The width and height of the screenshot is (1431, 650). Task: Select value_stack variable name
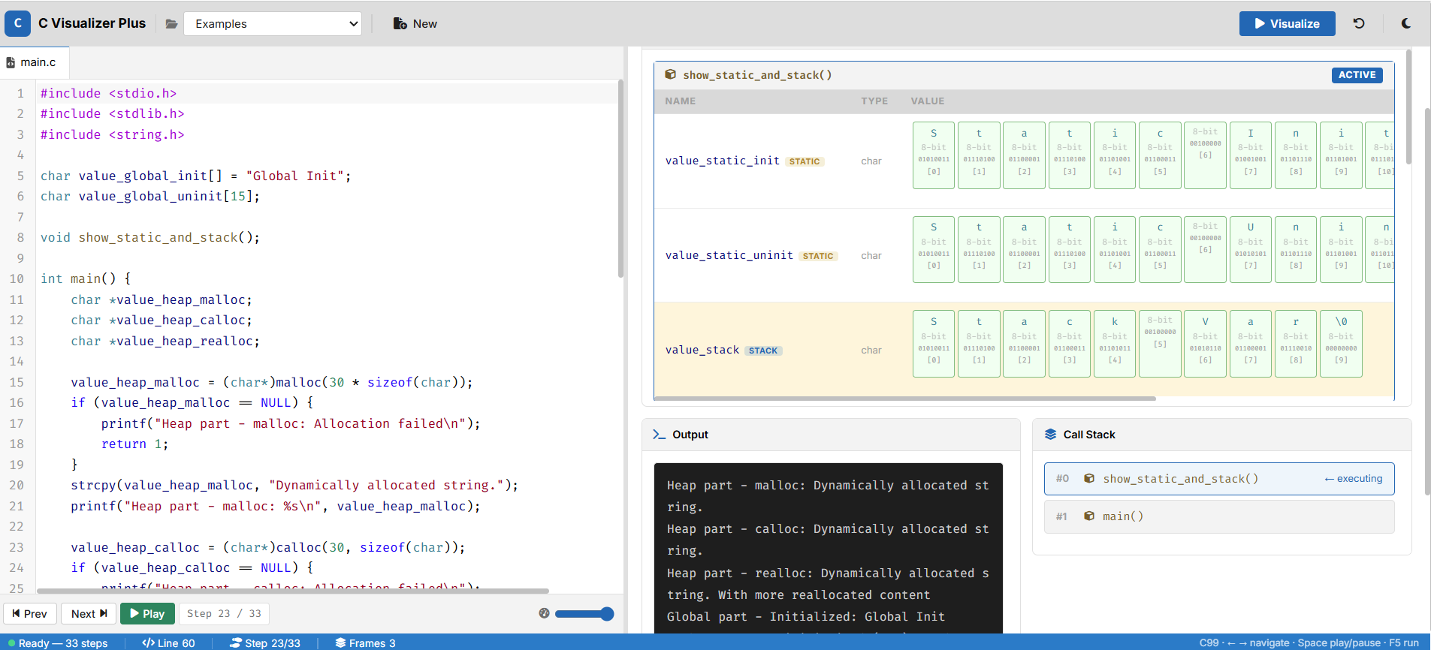702,350
